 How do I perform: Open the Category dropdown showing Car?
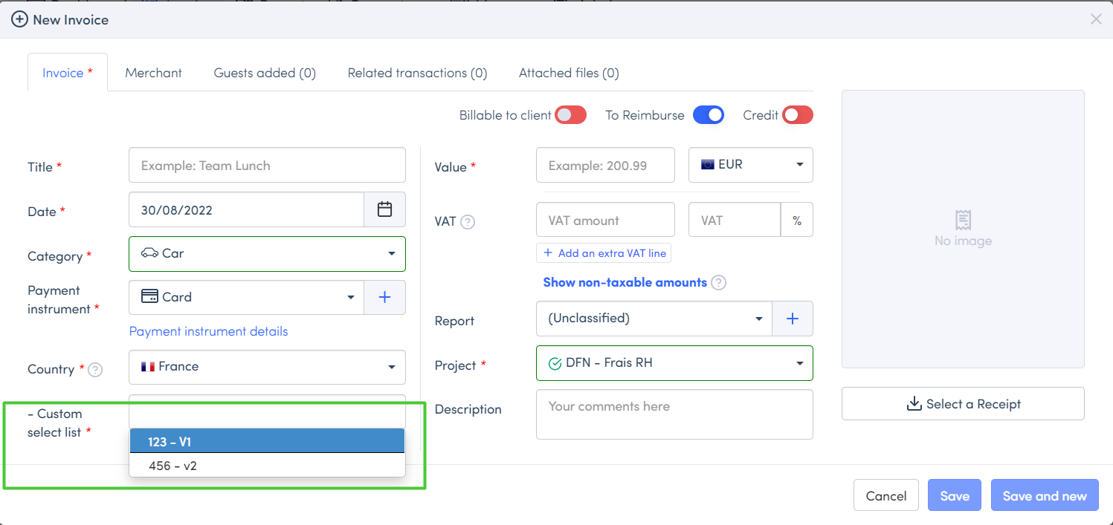[x=267, y=254]
